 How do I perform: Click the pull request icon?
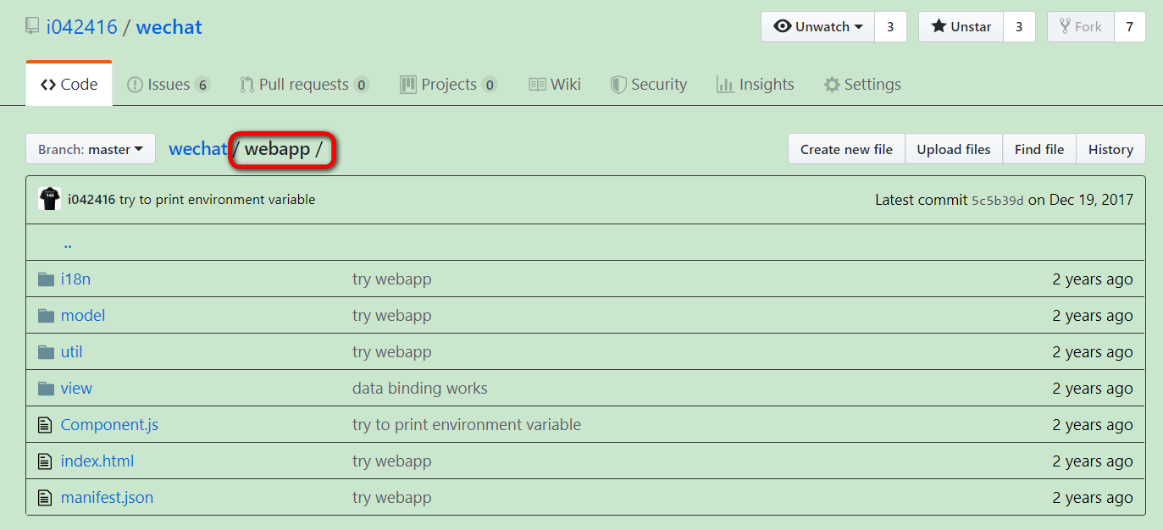tap(247, 85)
